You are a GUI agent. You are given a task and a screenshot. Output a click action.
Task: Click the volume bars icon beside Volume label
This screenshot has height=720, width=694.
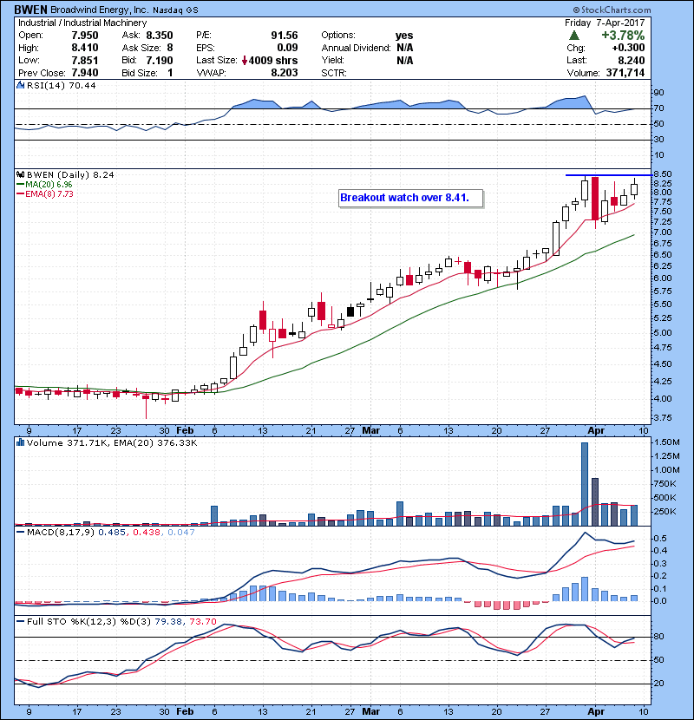[x=20, y=442]
